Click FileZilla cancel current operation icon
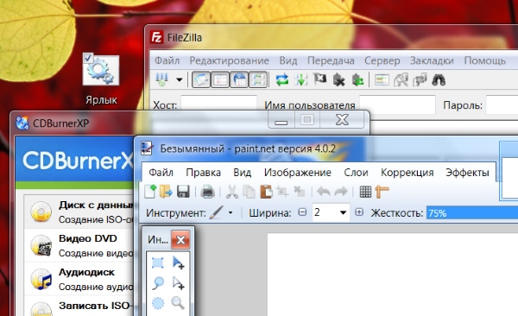518x316 pixels. point(319,79)
